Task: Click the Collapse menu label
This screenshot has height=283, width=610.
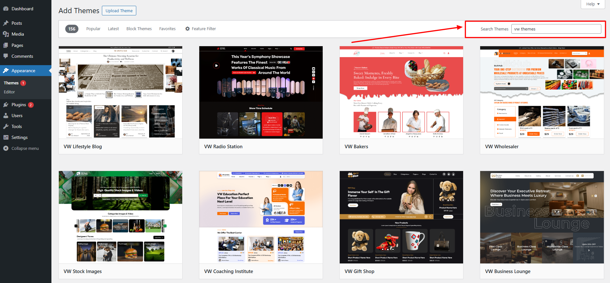Action: 25,149
